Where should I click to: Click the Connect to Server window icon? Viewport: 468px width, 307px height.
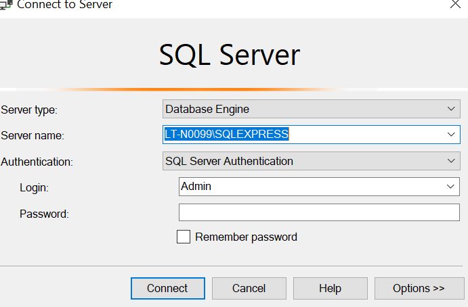click(x=6, y=5)
